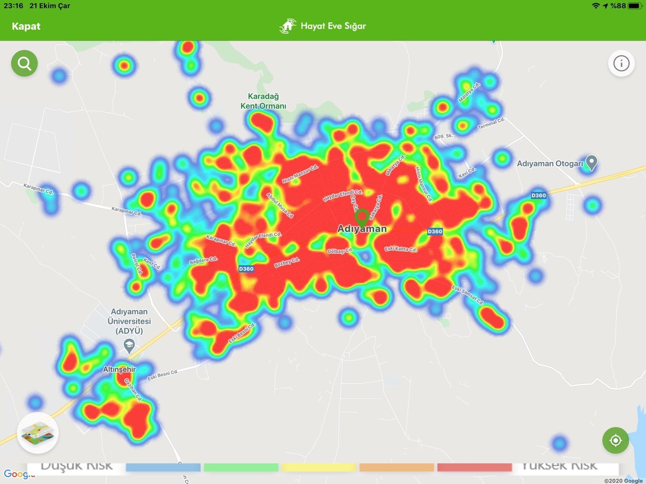Image resolution: width=646 pixels, height=484 pixels.
Task: Tap the Adıyaman Otogarı text label
Action: coord(550,164)
